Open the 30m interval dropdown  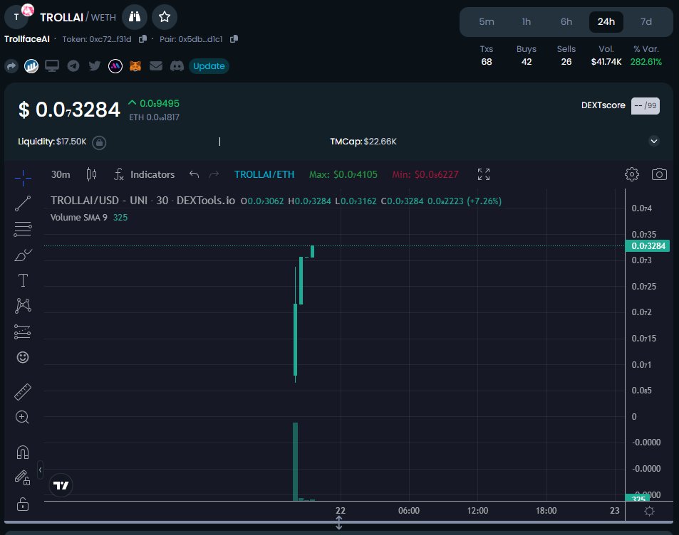(x=61, y=174)
